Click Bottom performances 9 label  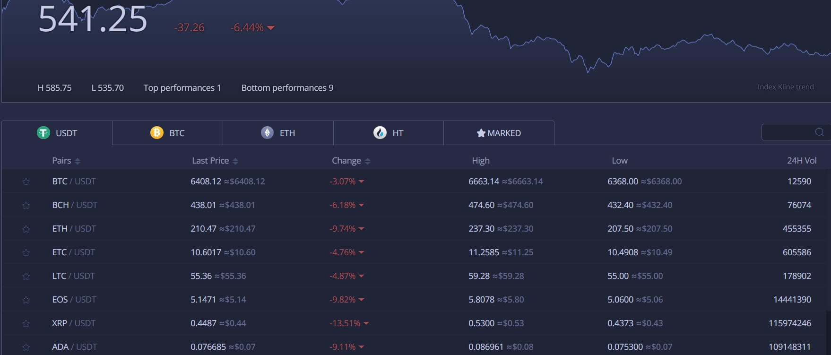click(287, 88)
